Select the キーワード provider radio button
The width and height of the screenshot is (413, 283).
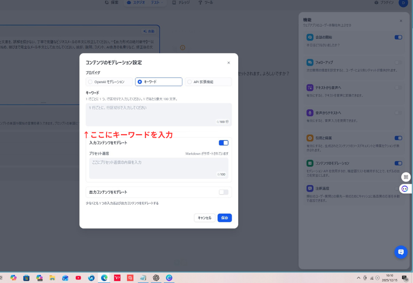[140, 82]
